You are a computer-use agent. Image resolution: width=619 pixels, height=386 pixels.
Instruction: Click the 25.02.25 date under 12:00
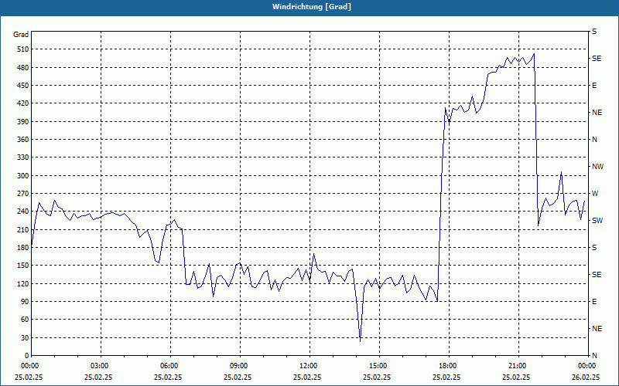(307, 377)
